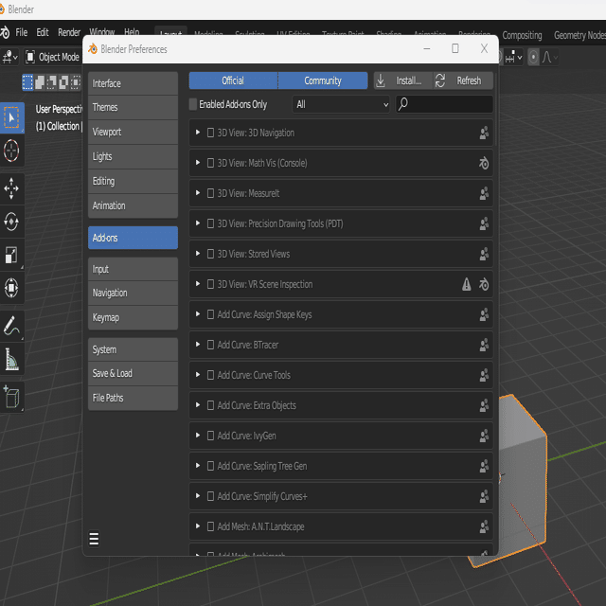Click the Install... button
The height and width of the screenshot is (606, 606).
pos(403,80)
